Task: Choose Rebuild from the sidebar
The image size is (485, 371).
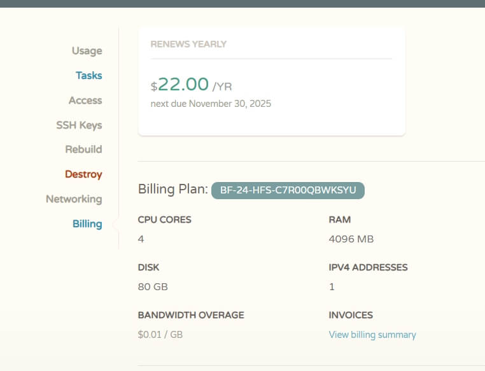Action: click(x=83, y=150)
